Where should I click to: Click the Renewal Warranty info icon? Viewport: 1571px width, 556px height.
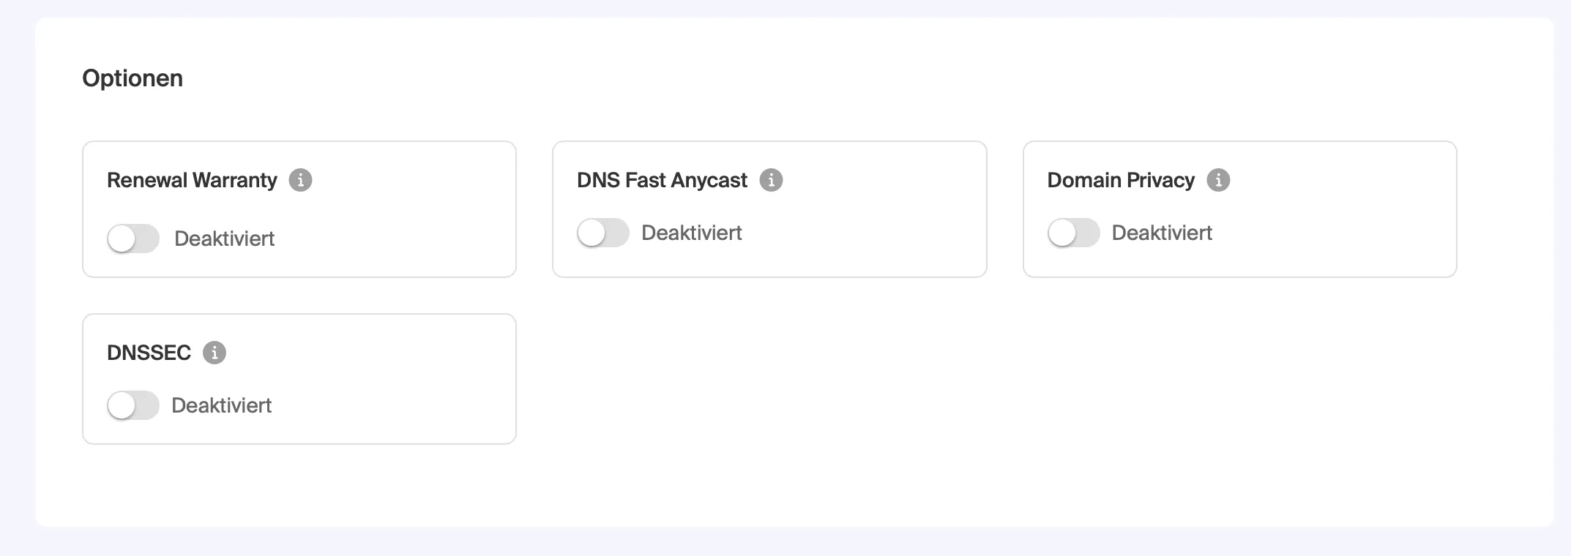(300, 180)
